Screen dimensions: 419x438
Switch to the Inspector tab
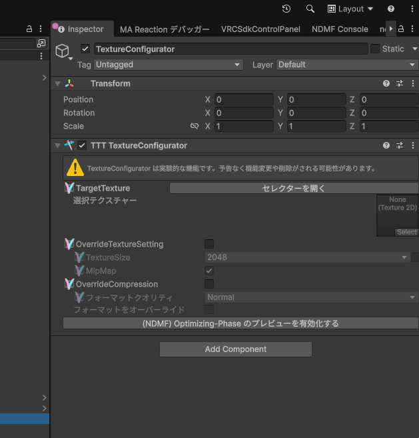(83, 29)
